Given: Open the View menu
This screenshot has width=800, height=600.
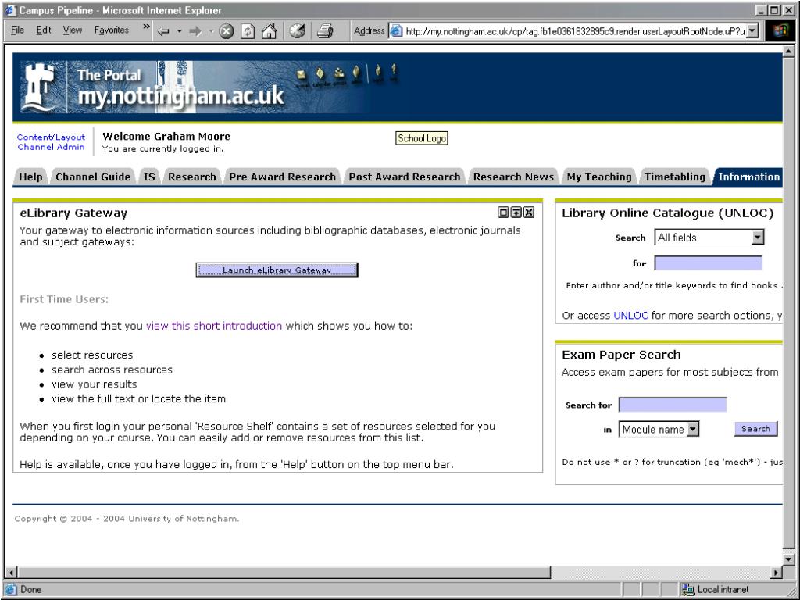Looking at the screenshot, I should click(73, 30).
